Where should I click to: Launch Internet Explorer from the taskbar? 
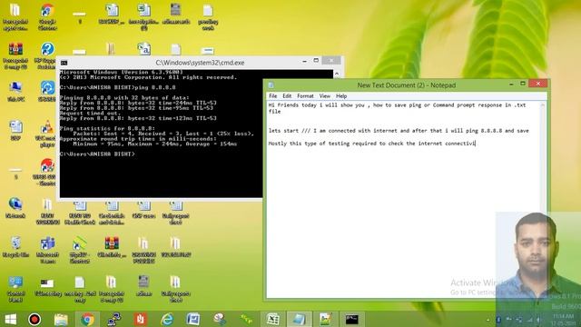pyautogui.click(x=167, y=319)
